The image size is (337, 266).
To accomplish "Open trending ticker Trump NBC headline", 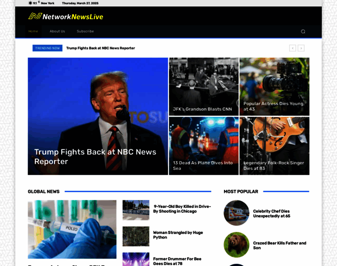I will click(101, 48).
